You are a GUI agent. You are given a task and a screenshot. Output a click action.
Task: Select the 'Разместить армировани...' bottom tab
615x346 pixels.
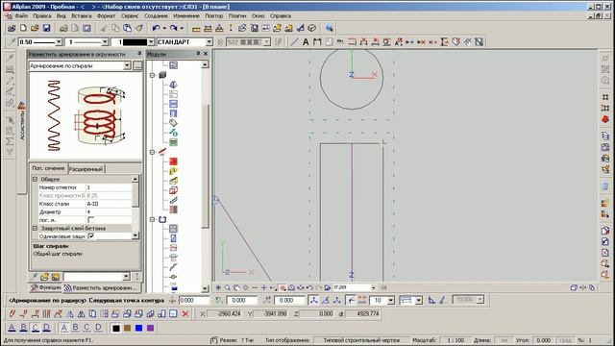coord(102,288)
